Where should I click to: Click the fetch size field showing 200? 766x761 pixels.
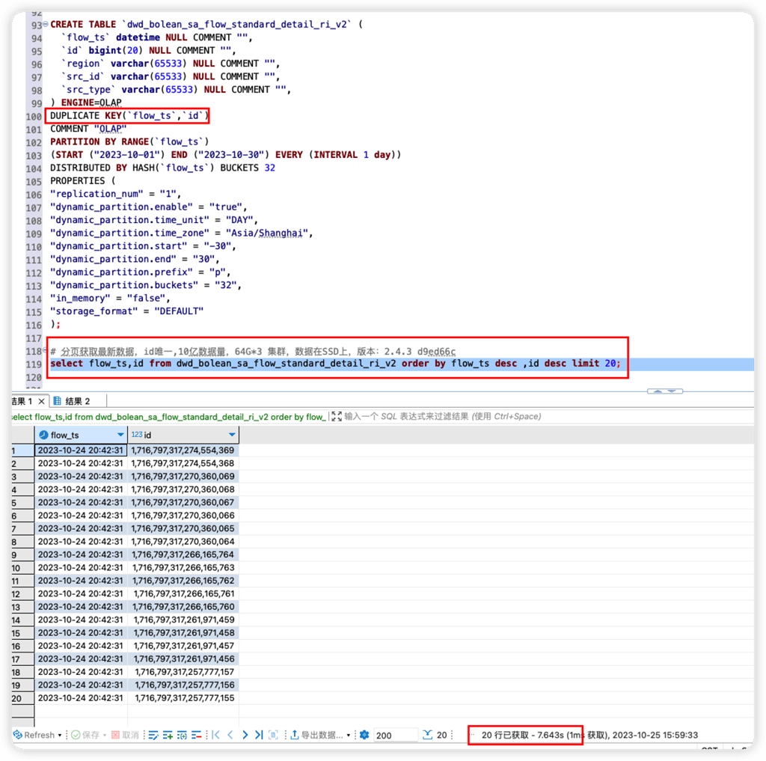pos(393,735)
